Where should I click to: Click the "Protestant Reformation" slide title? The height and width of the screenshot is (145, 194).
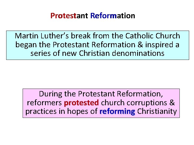(93, 16)
